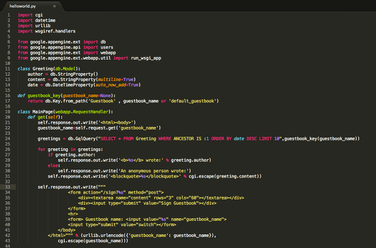Click the 'guestbook_key' function name

tap(44, 96)
